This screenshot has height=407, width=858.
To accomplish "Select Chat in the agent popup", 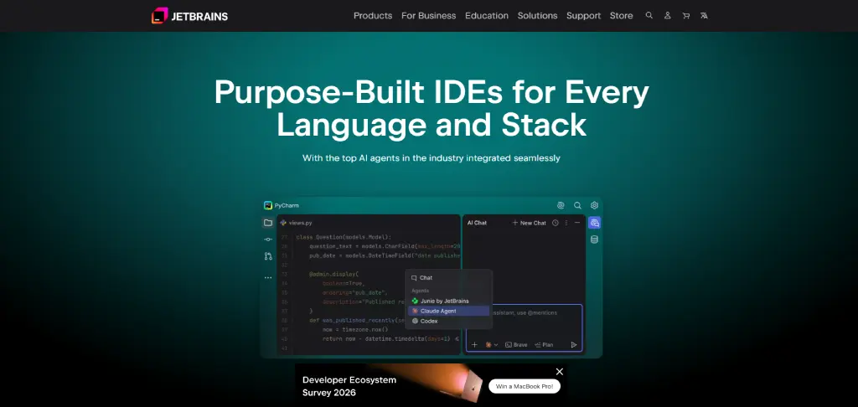I will (449, 278).
